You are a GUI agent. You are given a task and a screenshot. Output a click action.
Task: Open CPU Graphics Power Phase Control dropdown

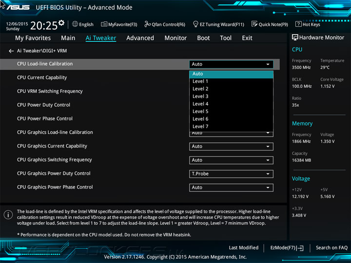pyautogui.click(x=231, y=188)
